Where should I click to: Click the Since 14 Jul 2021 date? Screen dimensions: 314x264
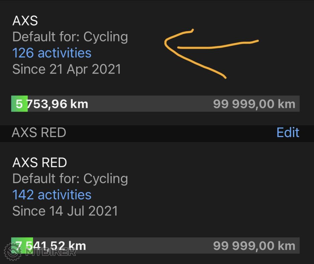tap(65, 211)
